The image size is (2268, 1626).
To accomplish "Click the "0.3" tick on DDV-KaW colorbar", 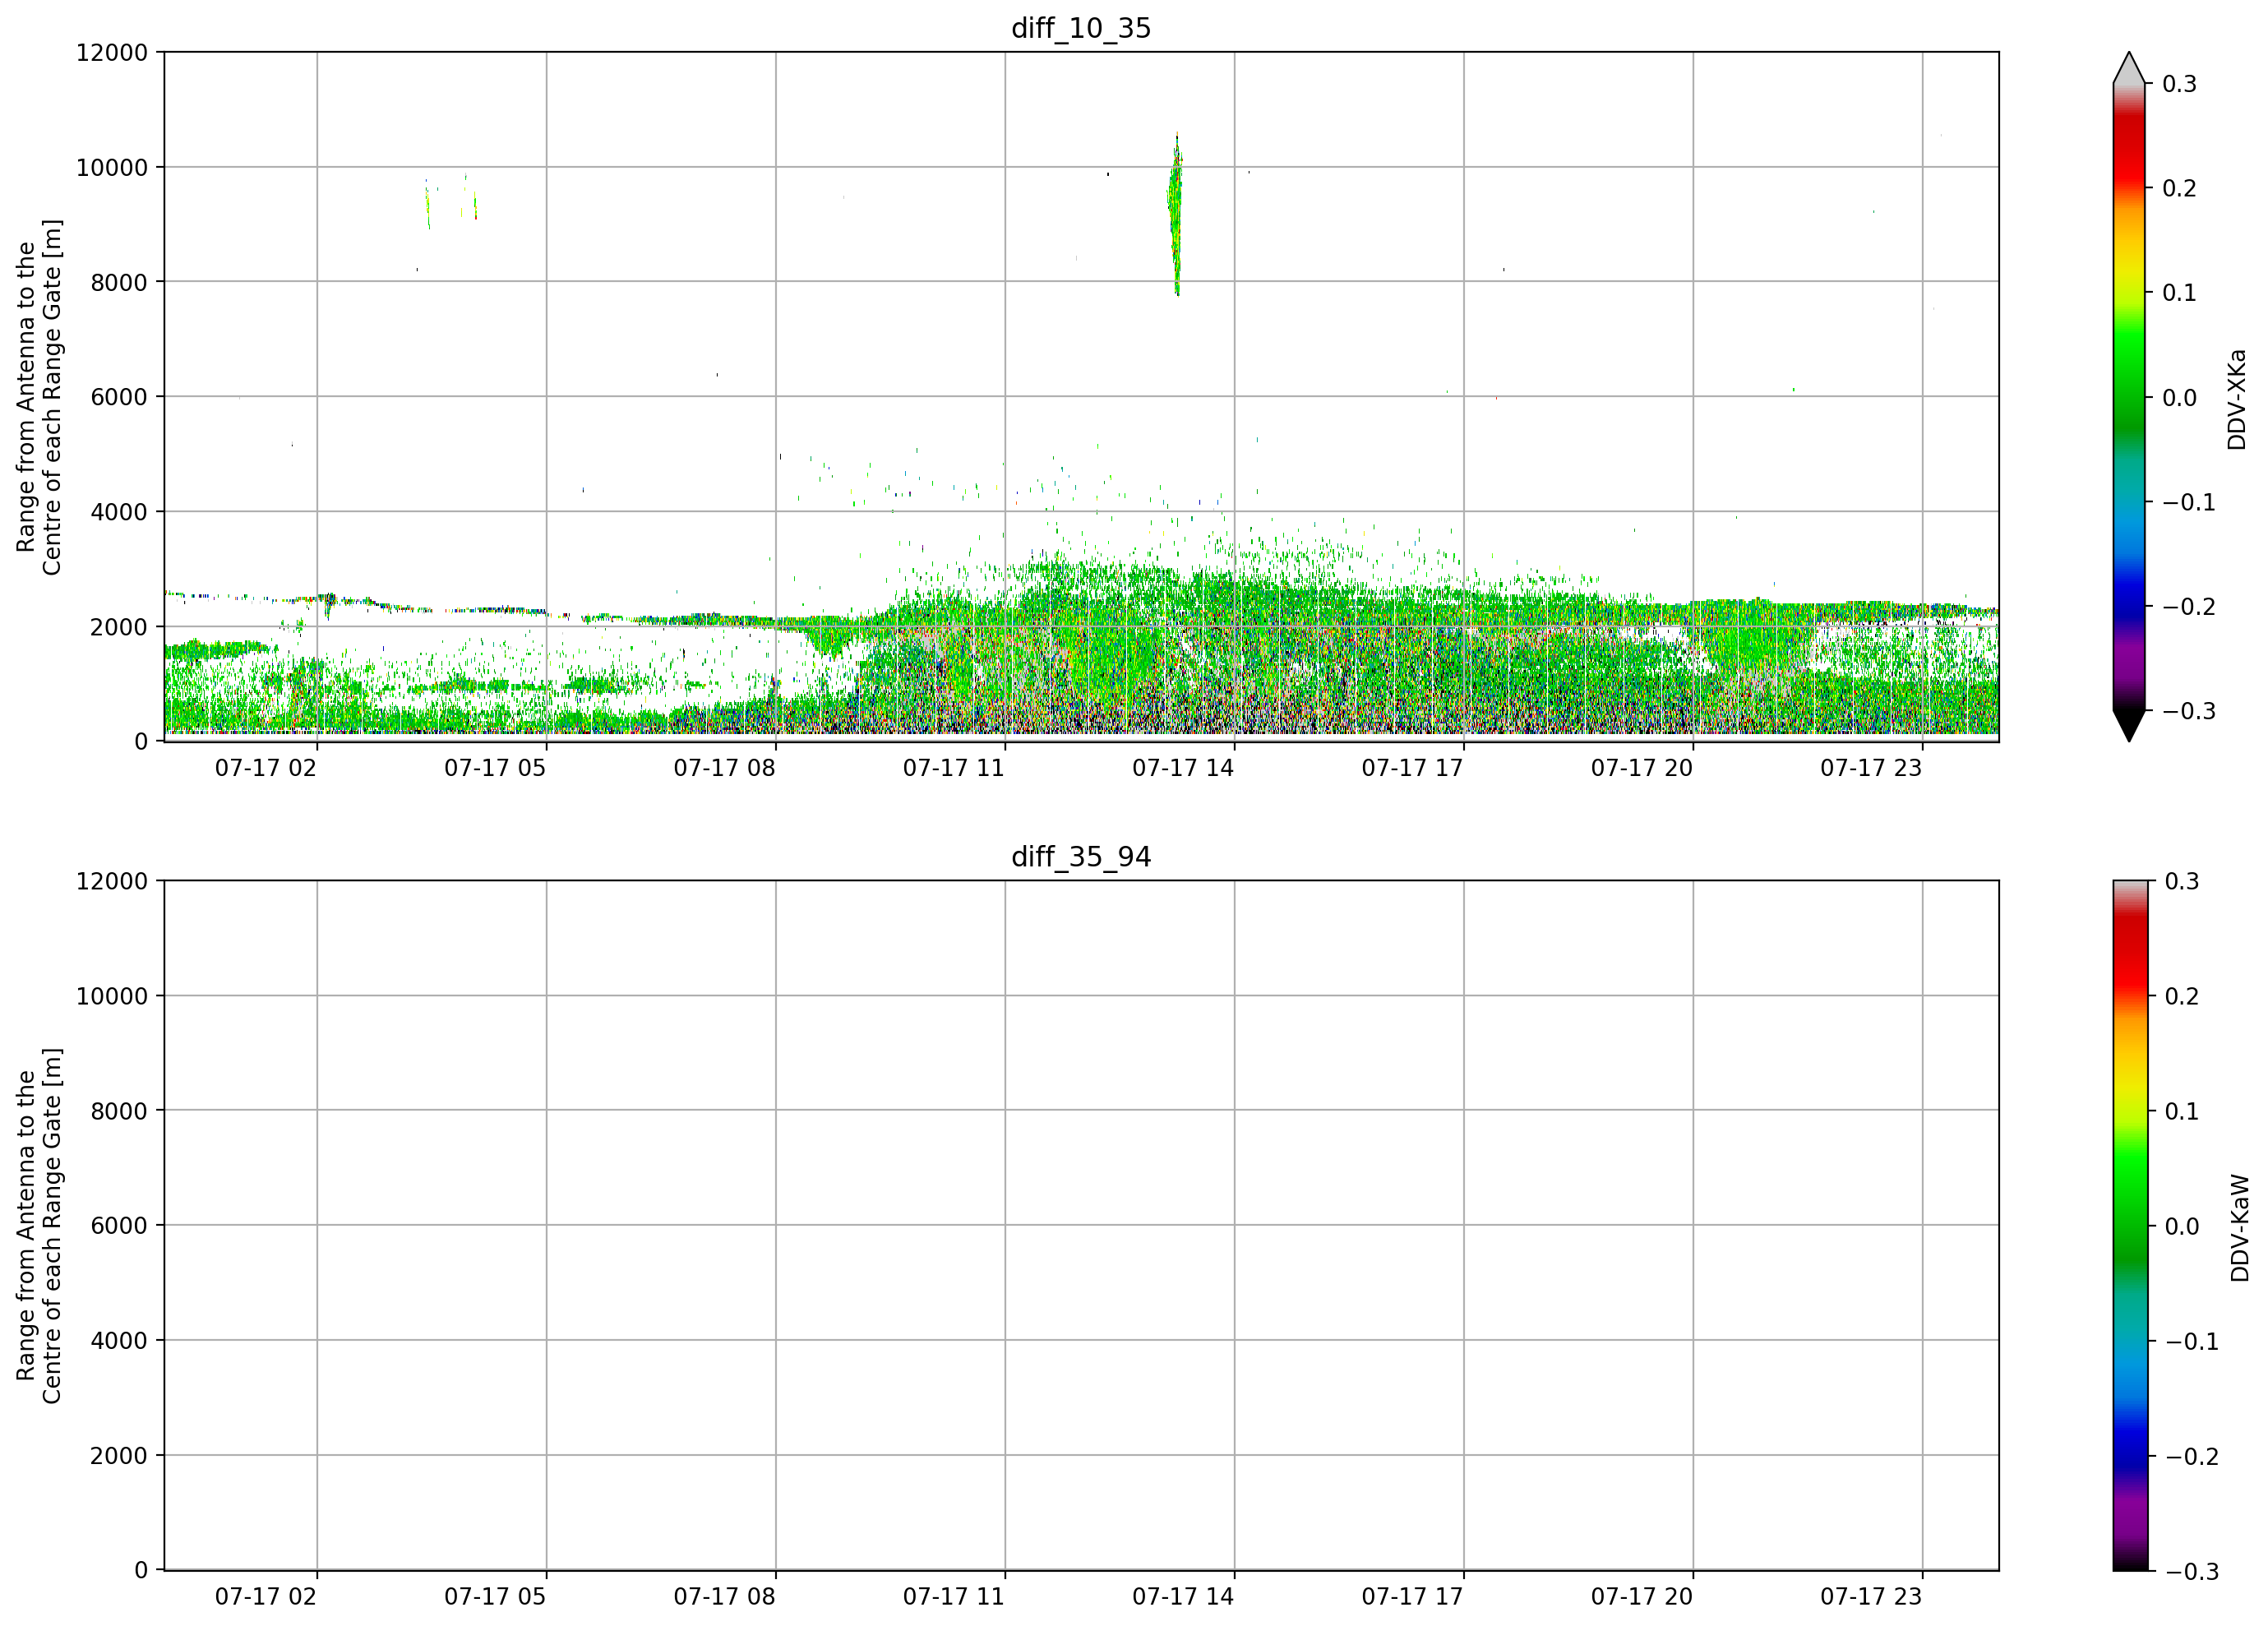I will [x=2182, y=882].
